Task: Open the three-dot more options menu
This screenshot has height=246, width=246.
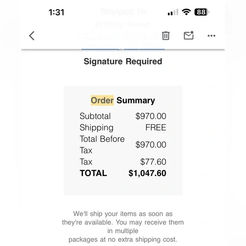Action: pos(211,36)
